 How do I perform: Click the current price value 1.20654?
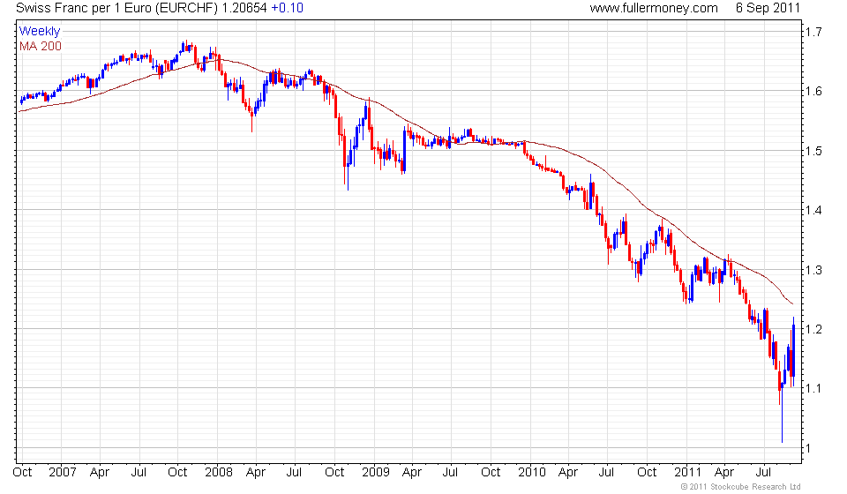coord(244,8)
